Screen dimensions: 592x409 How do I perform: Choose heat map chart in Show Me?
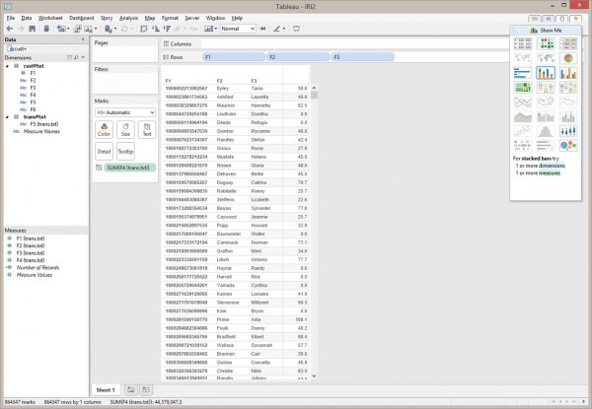(x=546, y=43)
